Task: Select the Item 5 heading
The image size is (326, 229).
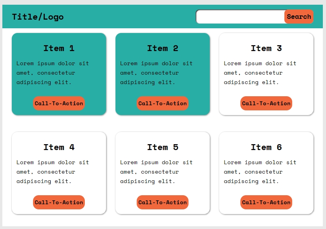Action: point(163,147)
